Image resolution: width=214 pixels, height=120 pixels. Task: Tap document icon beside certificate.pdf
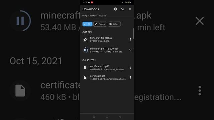(85, 77)
